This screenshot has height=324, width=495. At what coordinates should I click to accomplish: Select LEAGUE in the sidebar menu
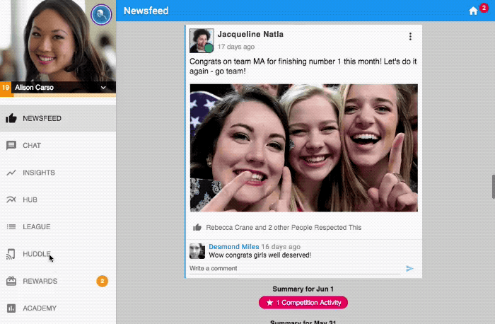pos(58,227)
